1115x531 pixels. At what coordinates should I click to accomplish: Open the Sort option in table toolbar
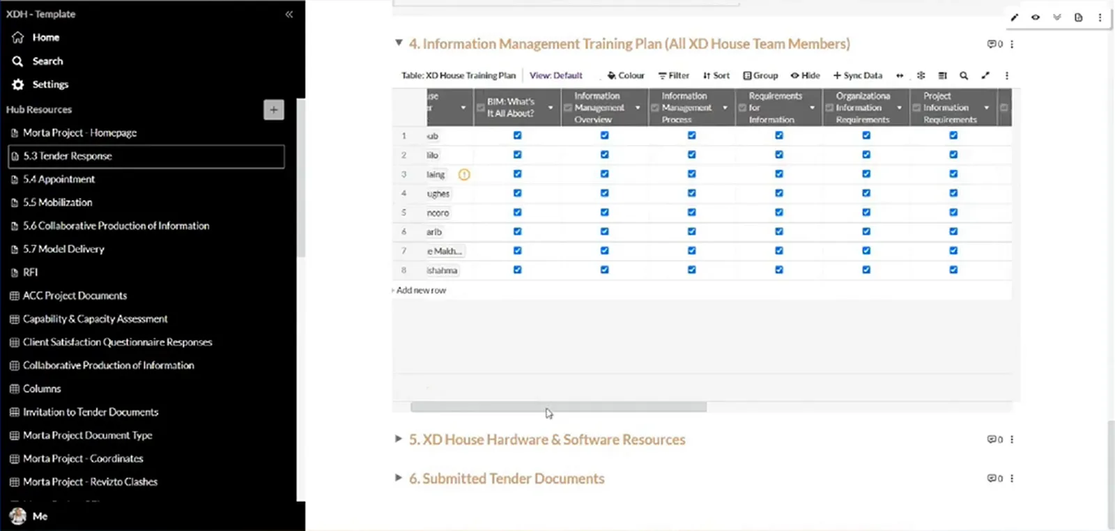click(716, 75)
